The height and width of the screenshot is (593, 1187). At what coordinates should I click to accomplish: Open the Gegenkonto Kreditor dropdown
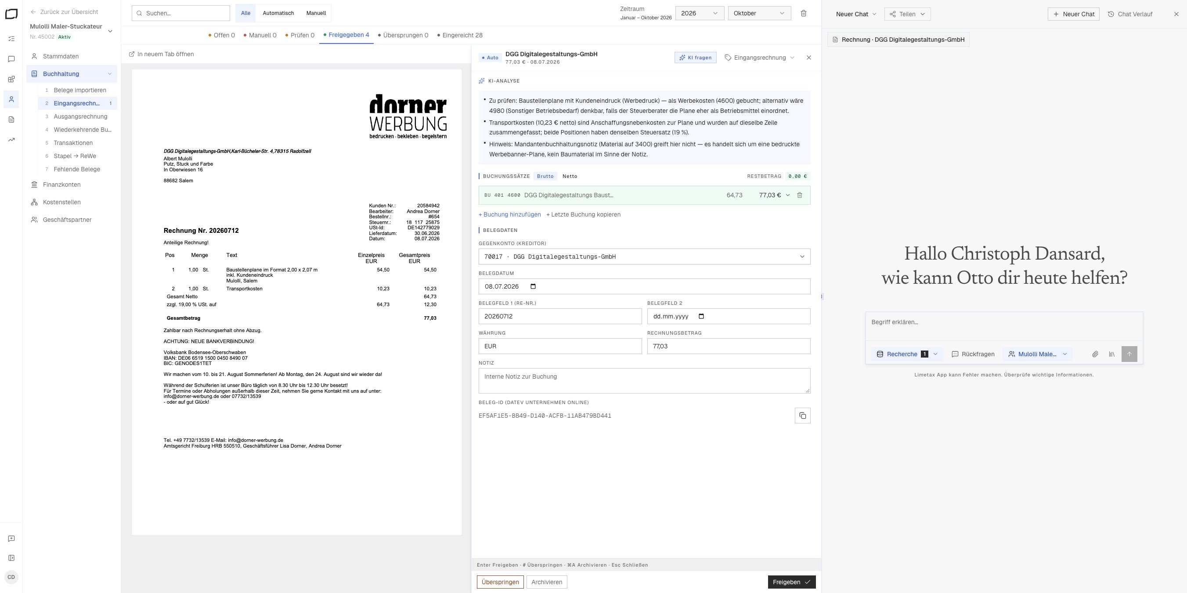tap(644, 257)
